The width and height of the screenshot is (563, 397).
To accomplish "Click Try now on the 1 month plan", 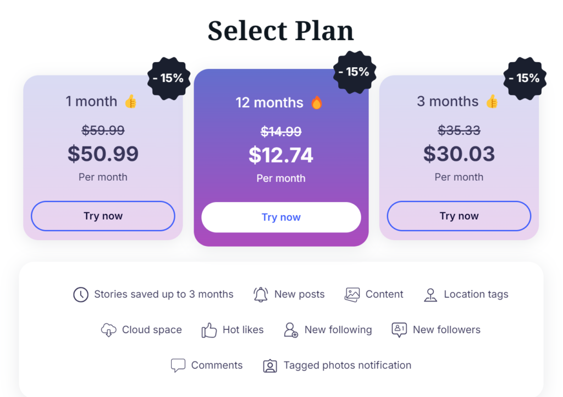I will pos(103,216).
